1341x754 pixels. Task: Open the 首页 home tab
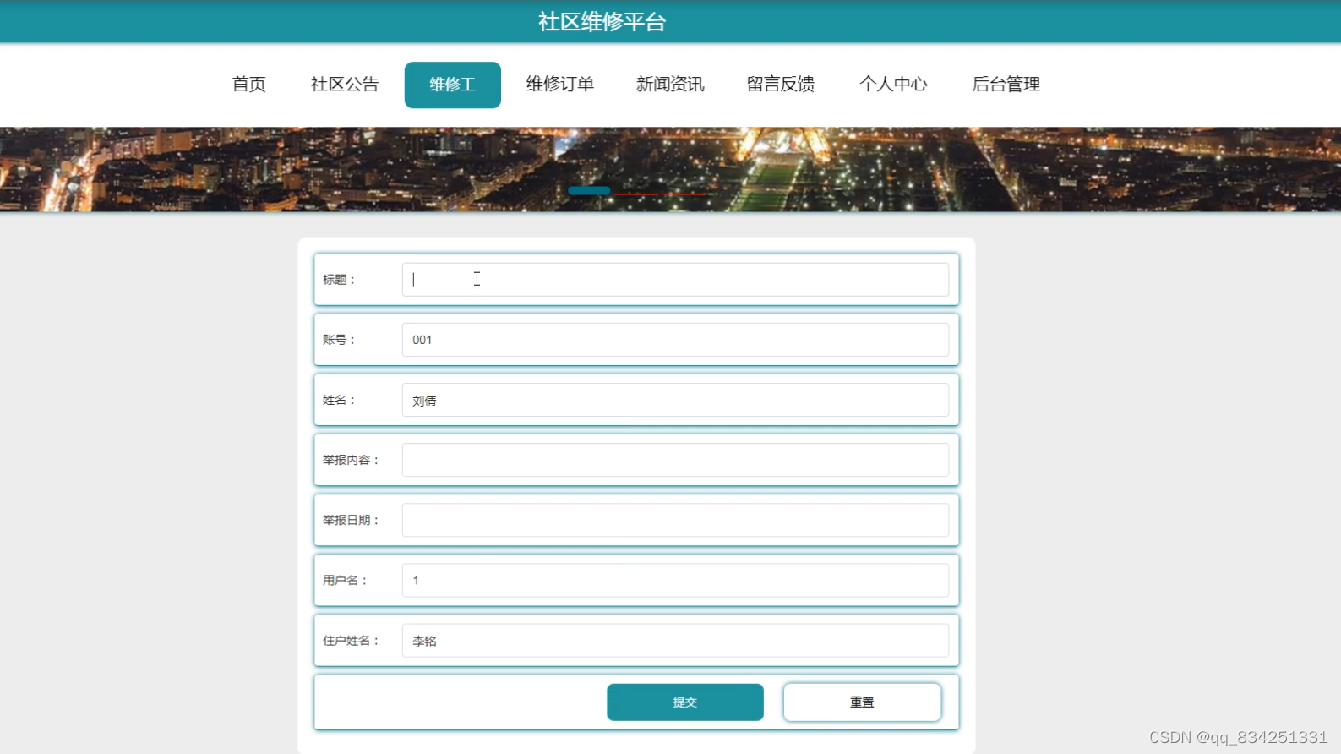pyautogui.click(x=248, y=85)
